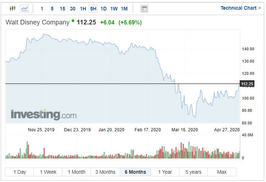The image size is (266, 182).
Task: Switch interval to 1W
Action: coord(114,8)
